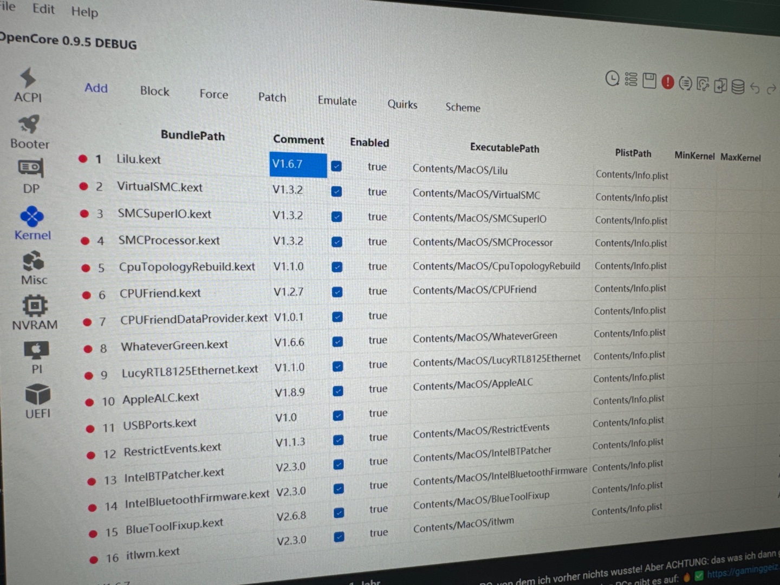Open the PI platform info section

coord(36,357)
